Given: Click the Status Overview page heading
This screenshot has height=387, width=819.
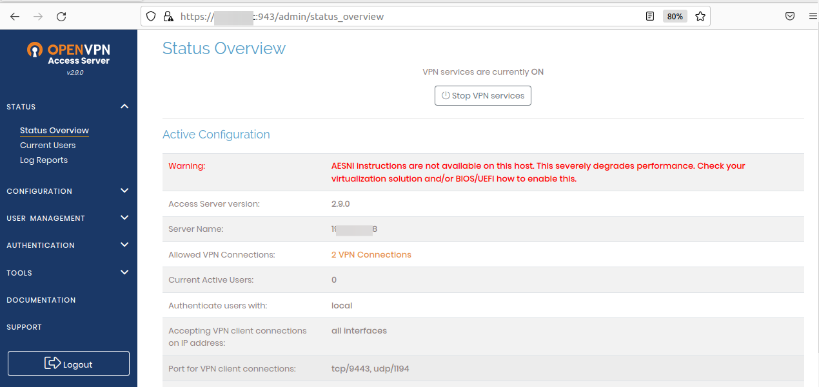Looking at the screenshot, I should click(x=224, y=48).
